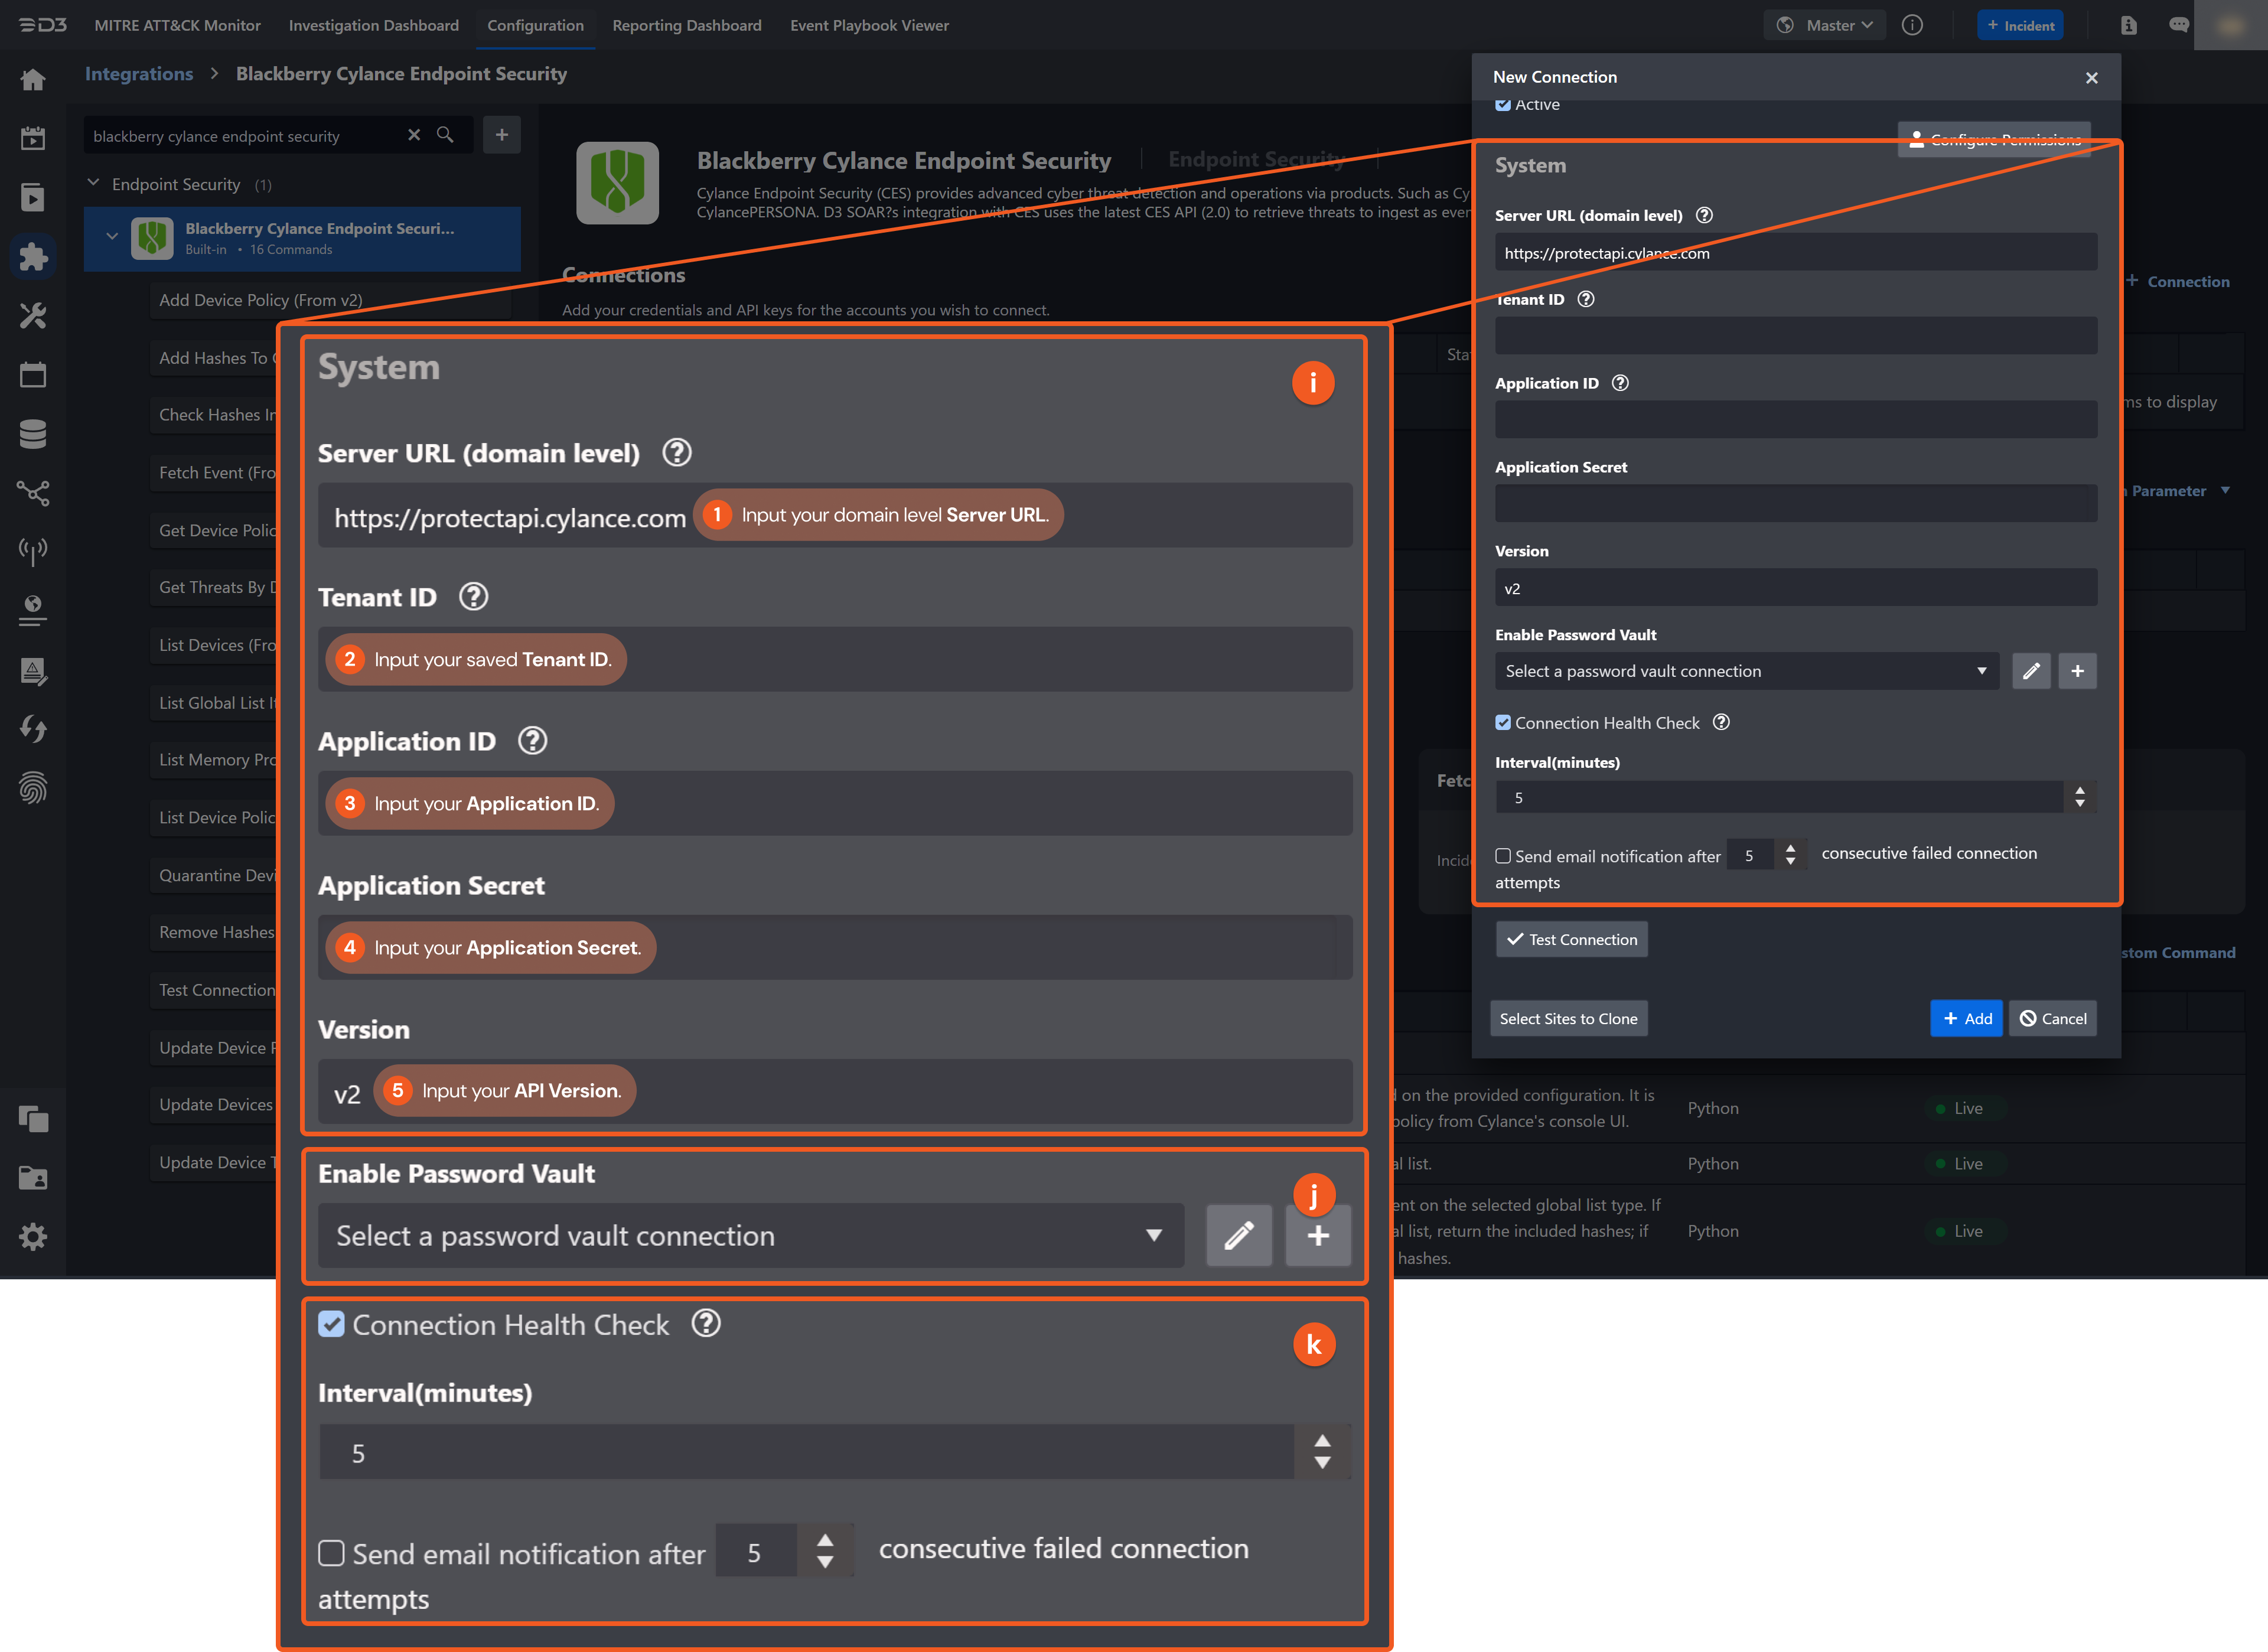The image size is (2268, 1652).
Task: Open the Master environment dropdown
Action: [1823, 25]
